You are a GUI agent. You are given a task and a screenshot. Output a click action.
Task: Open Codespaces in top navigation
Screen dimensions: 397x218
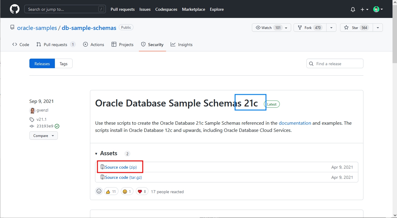point(166,9)
